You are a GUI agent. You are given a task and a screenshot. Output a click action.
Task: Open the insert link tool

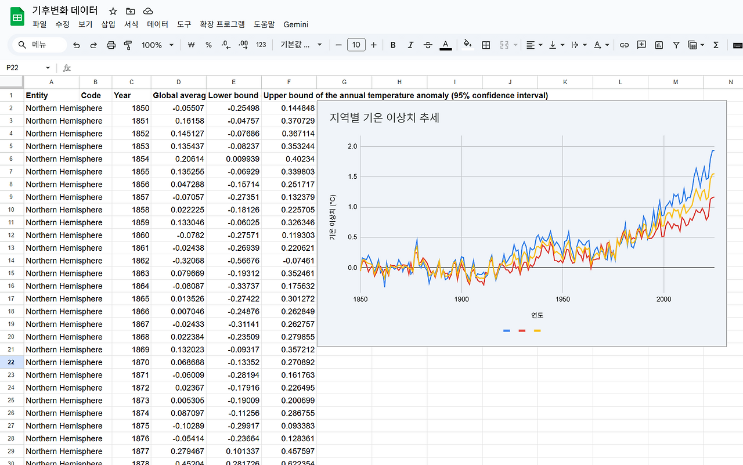624,45
